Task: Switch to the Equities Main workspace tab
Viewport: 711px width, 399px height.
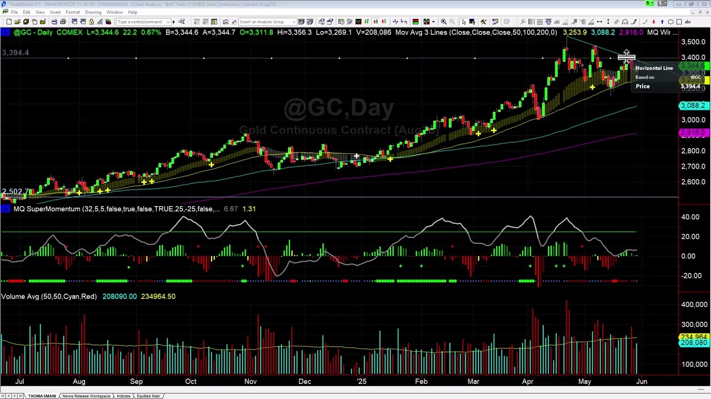Action: tap(148, 396)
